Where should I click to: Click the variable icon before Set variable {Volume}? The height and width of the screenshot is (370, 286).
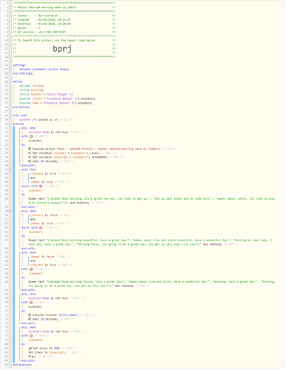click(x=30, y=153)
